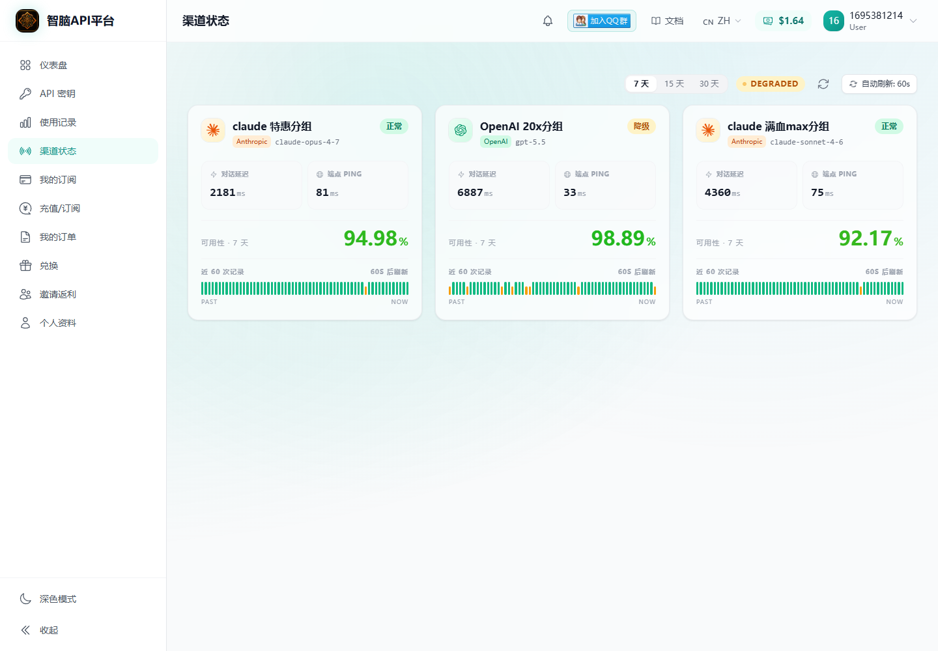Screen dimensions: 938x651
Task: Click the book icon beside 文档
Action: [656, 21]
